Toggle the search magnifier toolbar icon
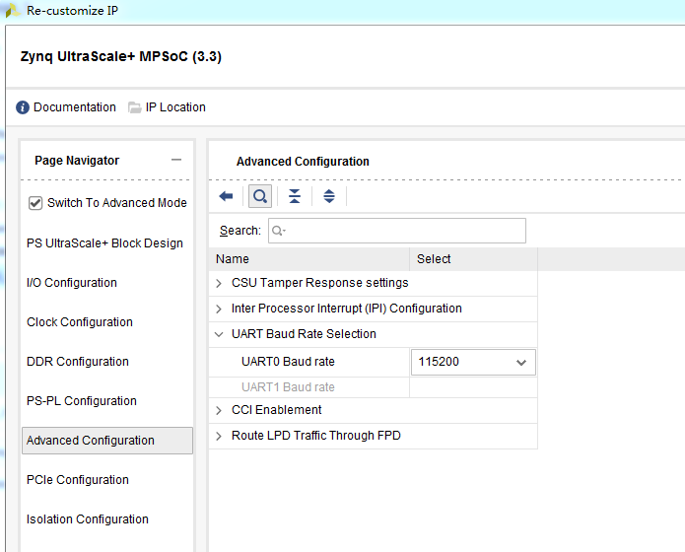The height and width of the screenshot is (552, 685). 260,196
